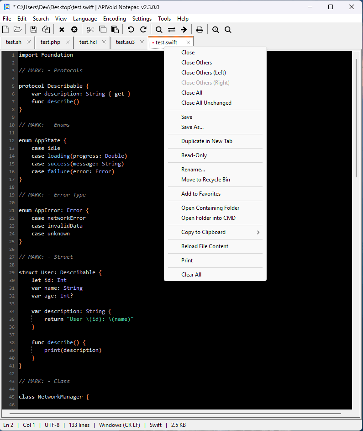The height and width of the screenshot is (431, 363).
Task: Switch to the test.php tab
Action: tap(50, 42)
